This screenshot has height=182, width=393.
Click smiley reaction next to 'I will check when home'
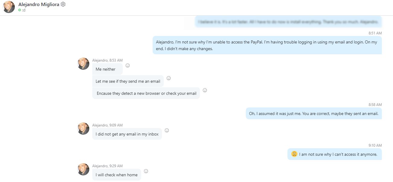tap(146, 171)
